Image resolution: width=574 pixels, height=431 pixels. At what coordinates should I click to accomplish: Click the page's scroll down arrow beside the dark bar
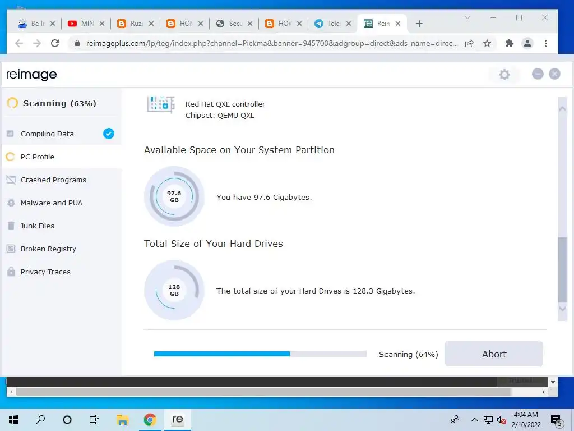click(x=553, y=382)
